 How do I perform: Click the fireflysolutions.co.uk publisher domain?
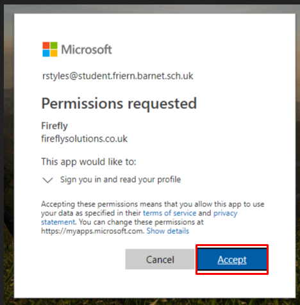pyautogui.click(x=85, y=139)
